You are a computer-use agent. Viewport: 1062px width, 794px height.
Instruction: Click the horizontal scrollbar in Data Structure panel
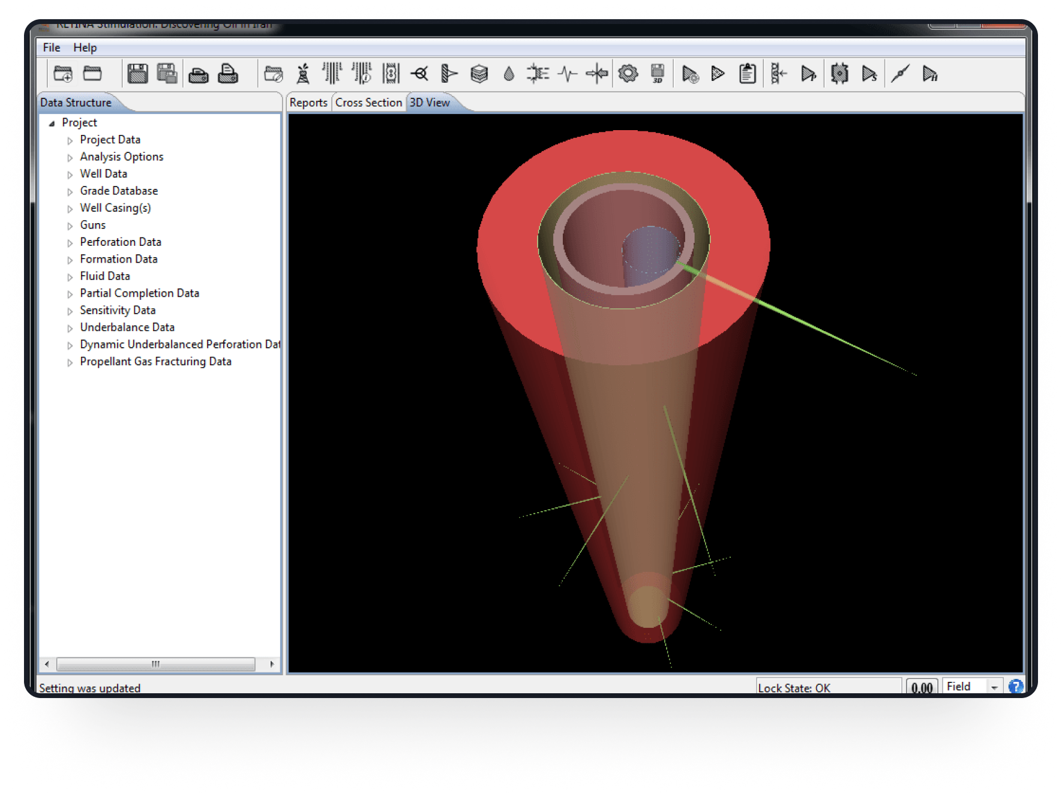point(156,664)
